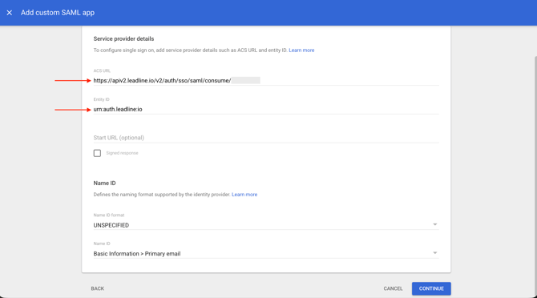The height and width of the screenshot is (298, 537).
Task: Click the Service provider details heading
Action: pos(123,38)
